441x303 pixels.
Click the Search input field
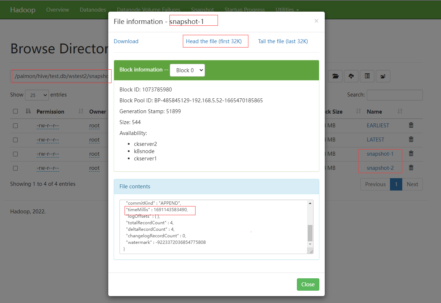(x=395, y=95)
